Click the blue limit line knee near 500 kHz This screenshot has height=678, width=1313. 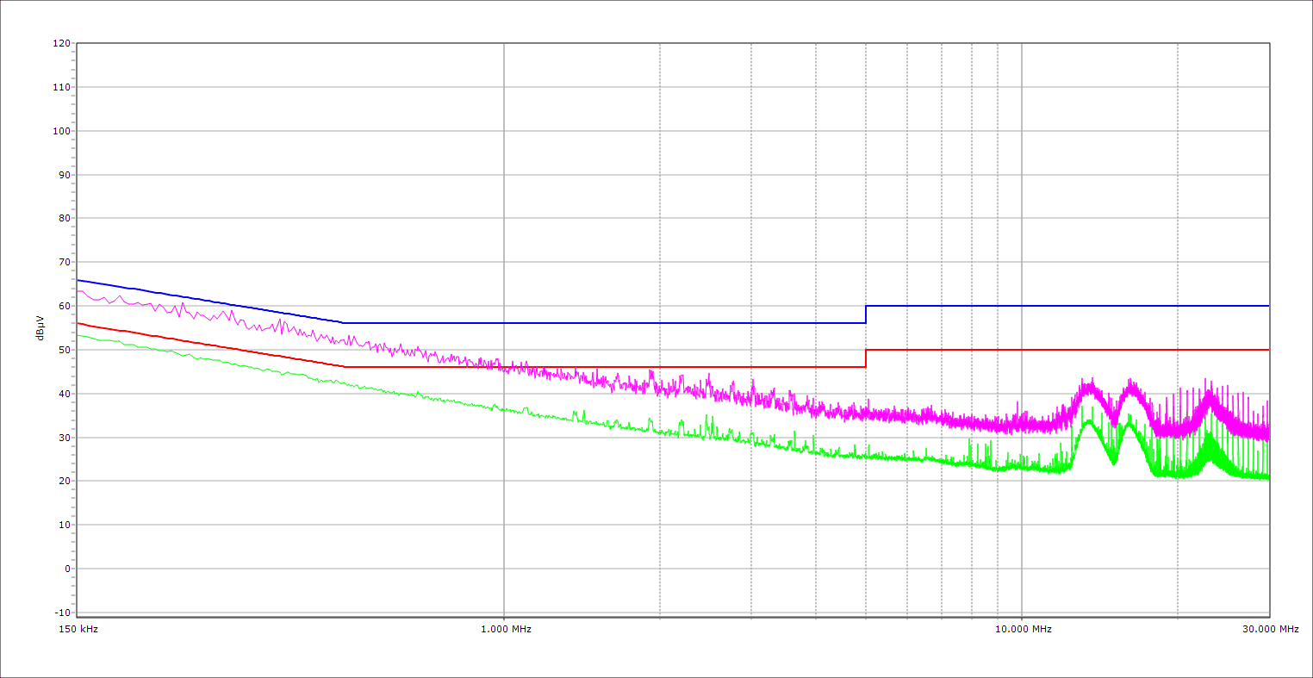click(x=344, y=323)
